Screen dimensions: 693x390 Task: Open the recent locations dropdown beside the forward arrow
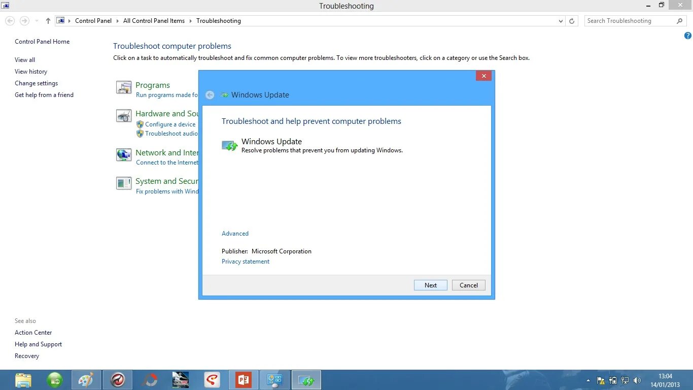pos(37,21)
